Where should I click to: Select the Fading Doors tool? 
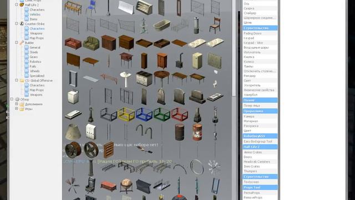(x=260, y=33)
